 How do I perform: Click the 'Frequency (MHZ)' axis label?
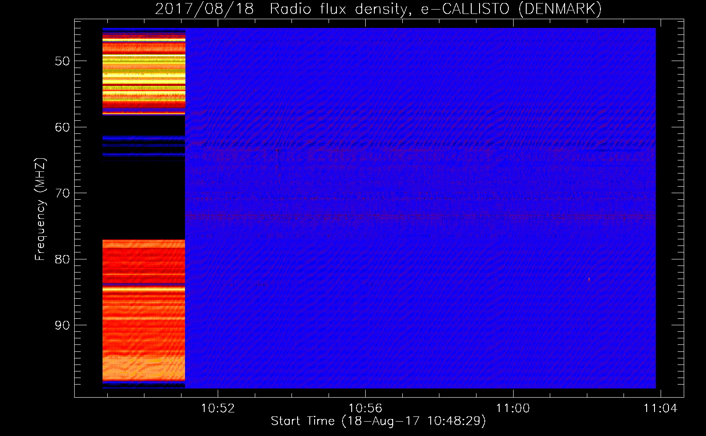pos(40,209)
